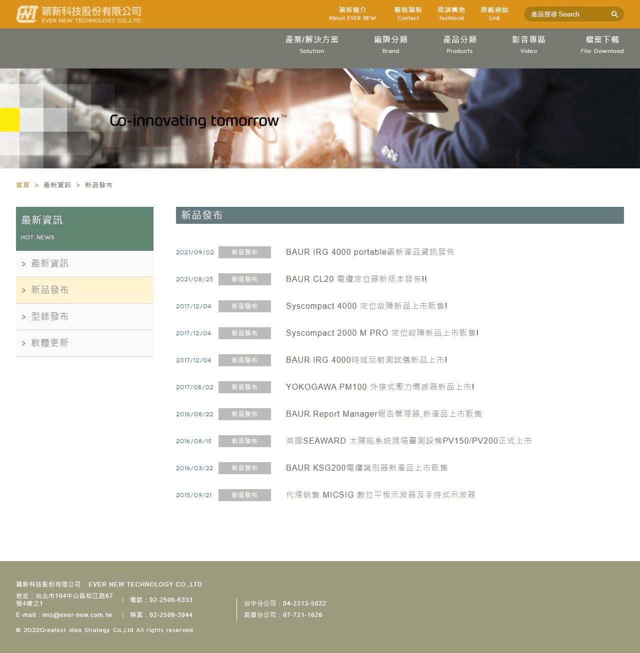640x653 pixels.
Task: Open the BAUR CL20 news item
Action: pyautogui.click(x=356, y=279)
